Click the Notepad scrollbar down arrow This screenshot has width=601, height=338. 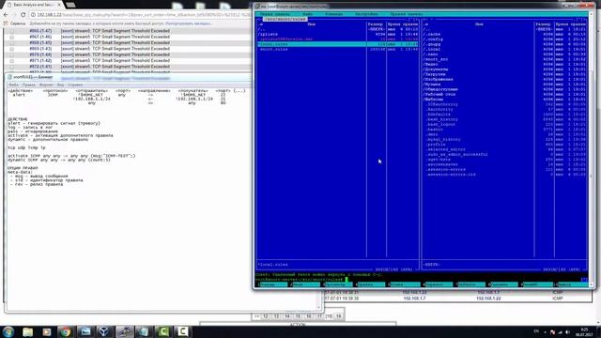(318, 307)
